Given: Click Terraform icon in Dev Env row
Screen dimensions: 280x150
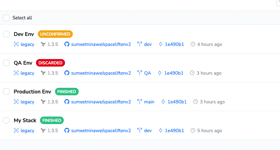Looking at the screenshot, I should (x=43, y=44).
